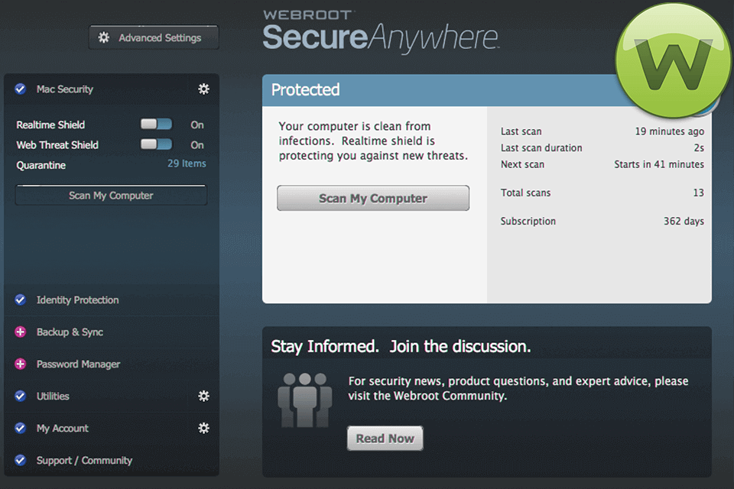Click the Advanced Settings gear icon

(103, 37)
